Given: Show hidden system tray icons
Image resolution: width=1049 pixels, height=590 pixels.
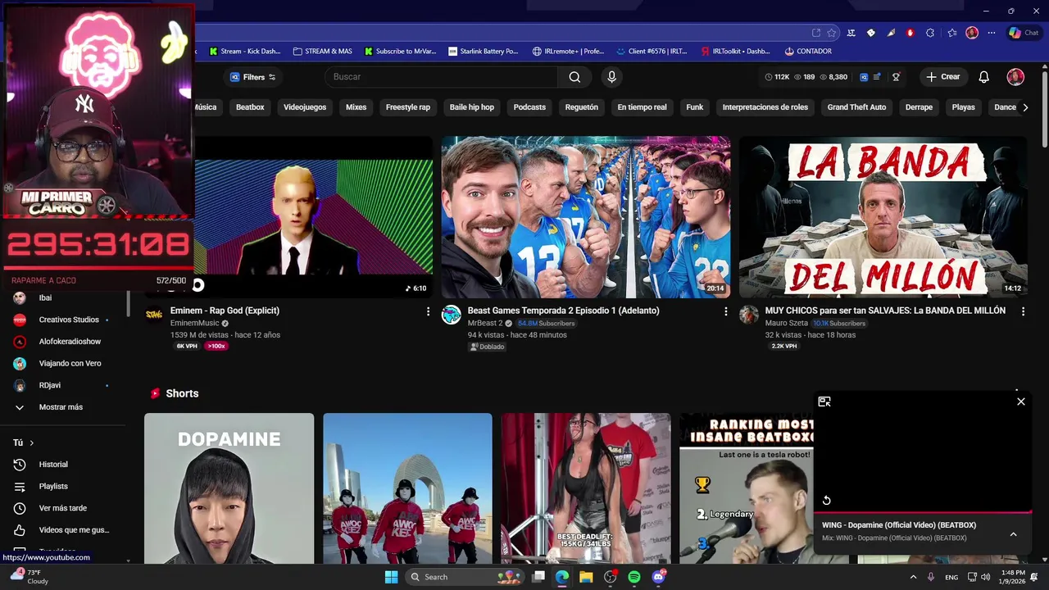Looking at the screenshot, I should (913, 577).
